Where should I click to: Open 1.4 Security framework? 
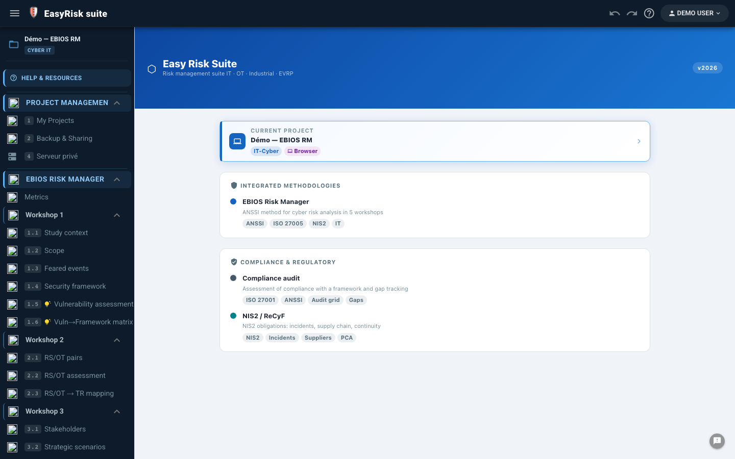tap(67, 286)
